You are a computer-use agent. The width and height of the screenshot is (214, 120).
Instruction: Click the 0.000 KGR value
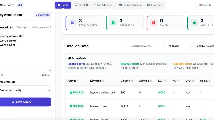click(162, 93)
